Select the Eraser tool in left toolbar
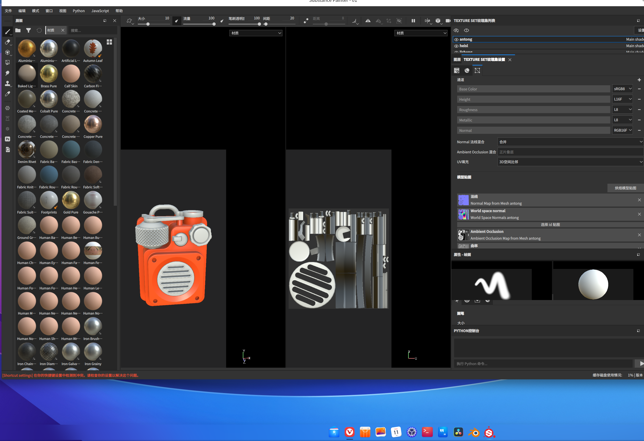The image size is (644, 441). [8, 42]
